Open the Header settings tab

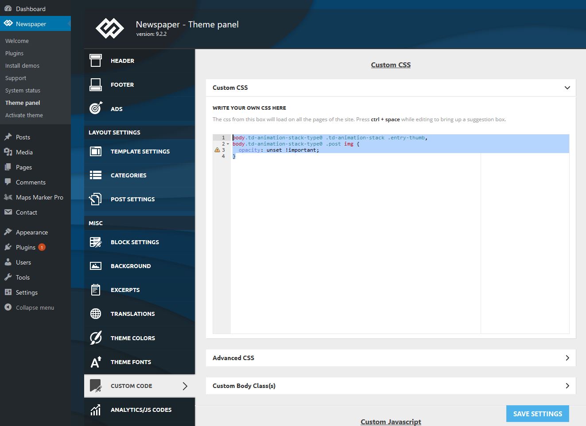(140, 61)
